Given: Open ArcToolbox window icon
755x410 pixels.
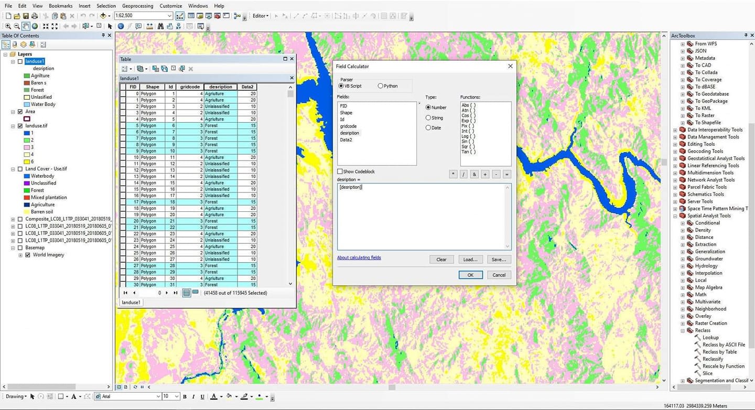Looking at the screenshot, I should (217, 16).
